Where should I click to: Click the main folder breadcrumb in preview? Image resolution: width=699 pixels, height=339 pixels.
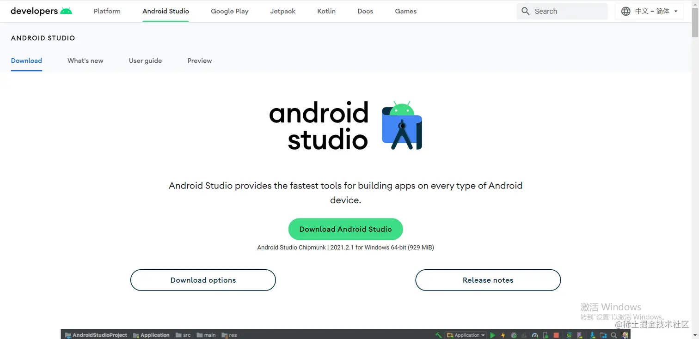tap(206, 335)
